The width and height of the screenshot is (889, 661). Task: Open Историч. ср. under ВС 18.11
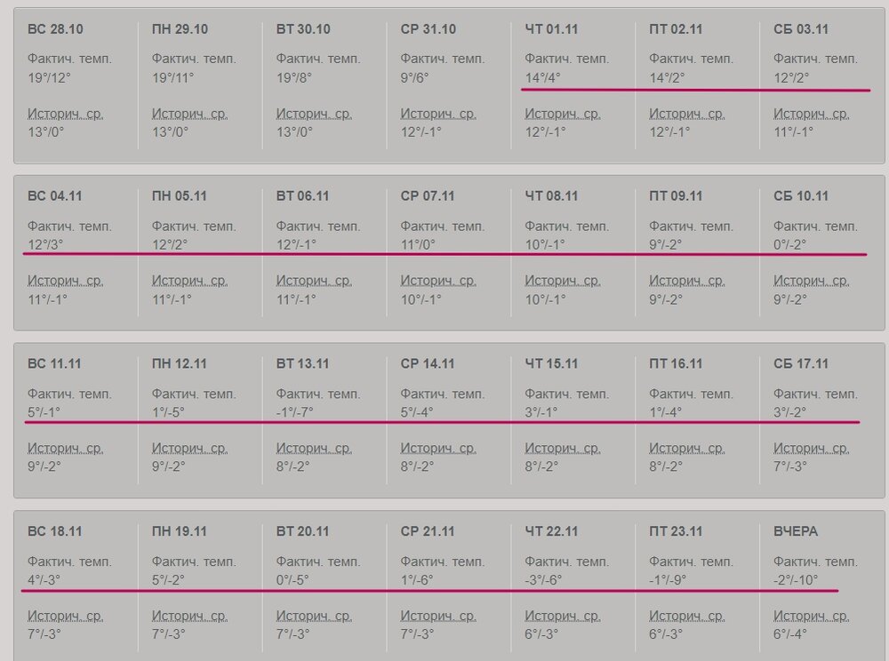pyautogui.click(x=65, y=617)
